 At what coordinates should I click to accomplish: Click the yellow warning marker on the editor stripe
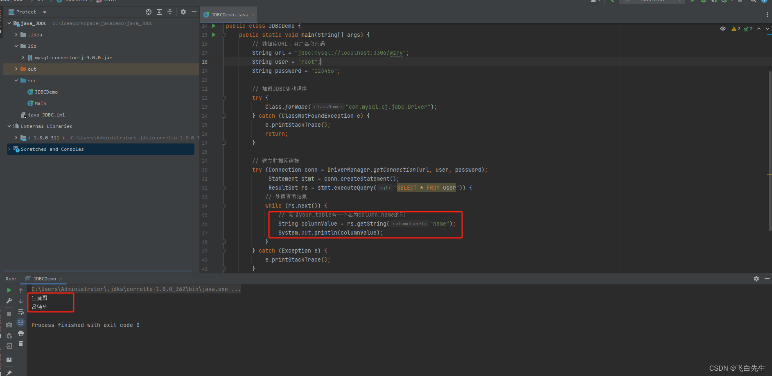pos(769,174)
